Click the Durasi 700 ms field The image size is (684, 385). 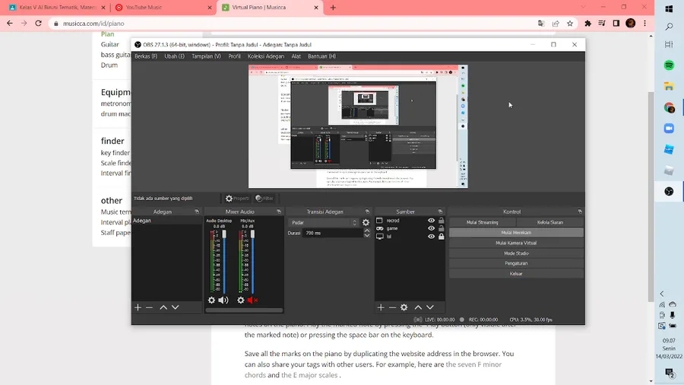(x=333, y=233)
